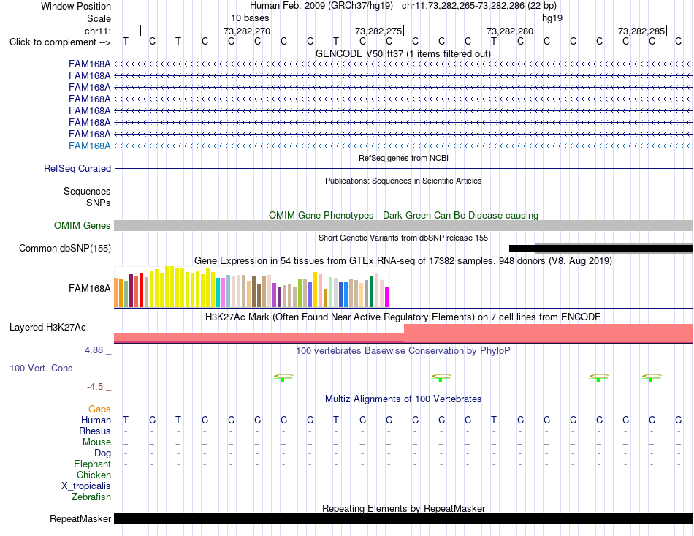Click the SNPs track label
The width and height of the screenshot is (694, 536).
click(x=99, y=203)
